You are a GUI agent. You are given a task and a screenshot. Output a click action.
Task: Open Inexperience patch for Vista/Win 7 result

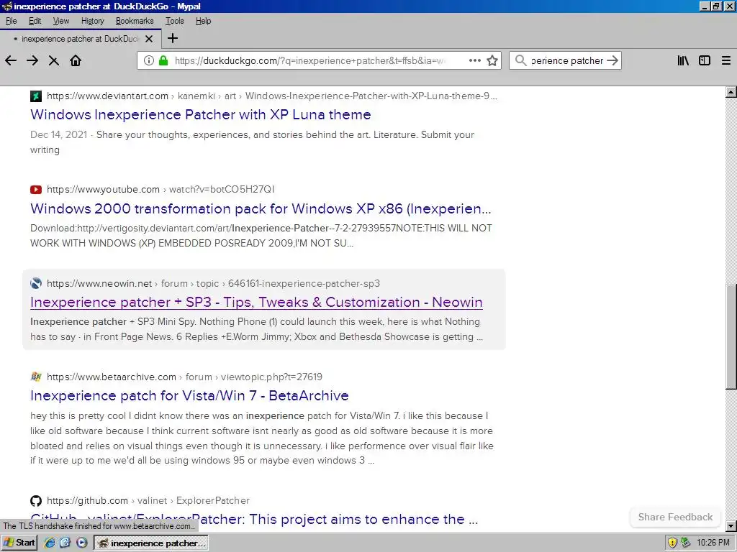189,396
